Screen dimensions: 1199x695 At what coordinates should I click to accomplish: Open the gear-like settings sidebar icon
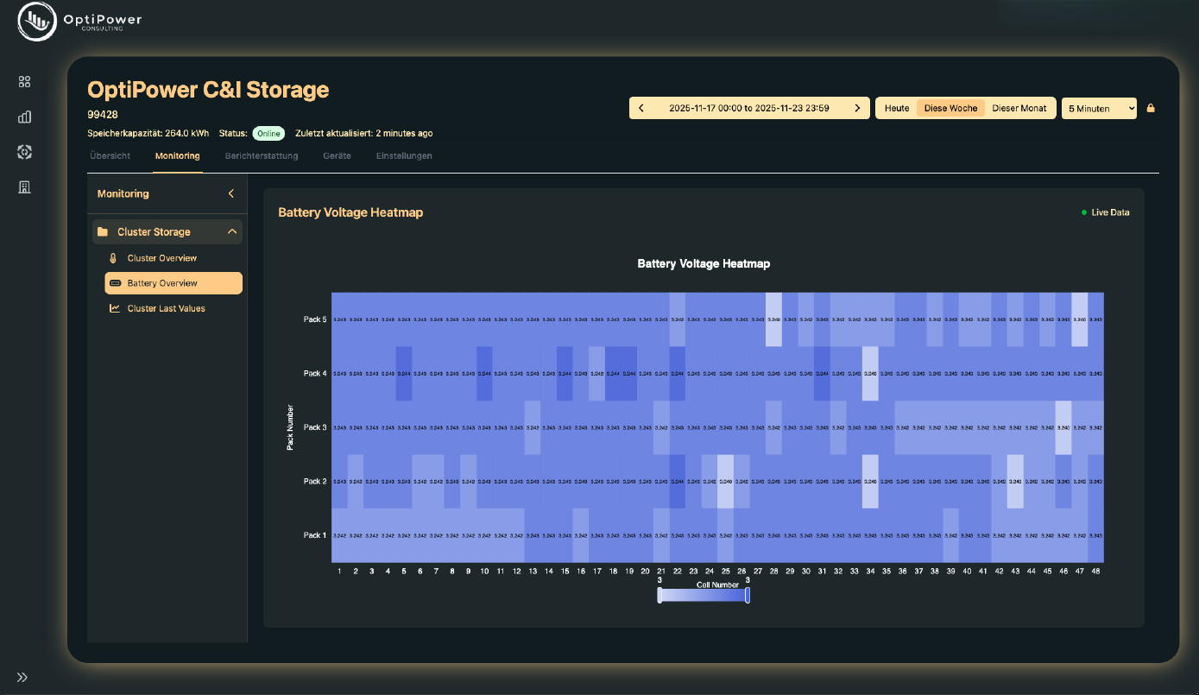(x=24, y=152)
